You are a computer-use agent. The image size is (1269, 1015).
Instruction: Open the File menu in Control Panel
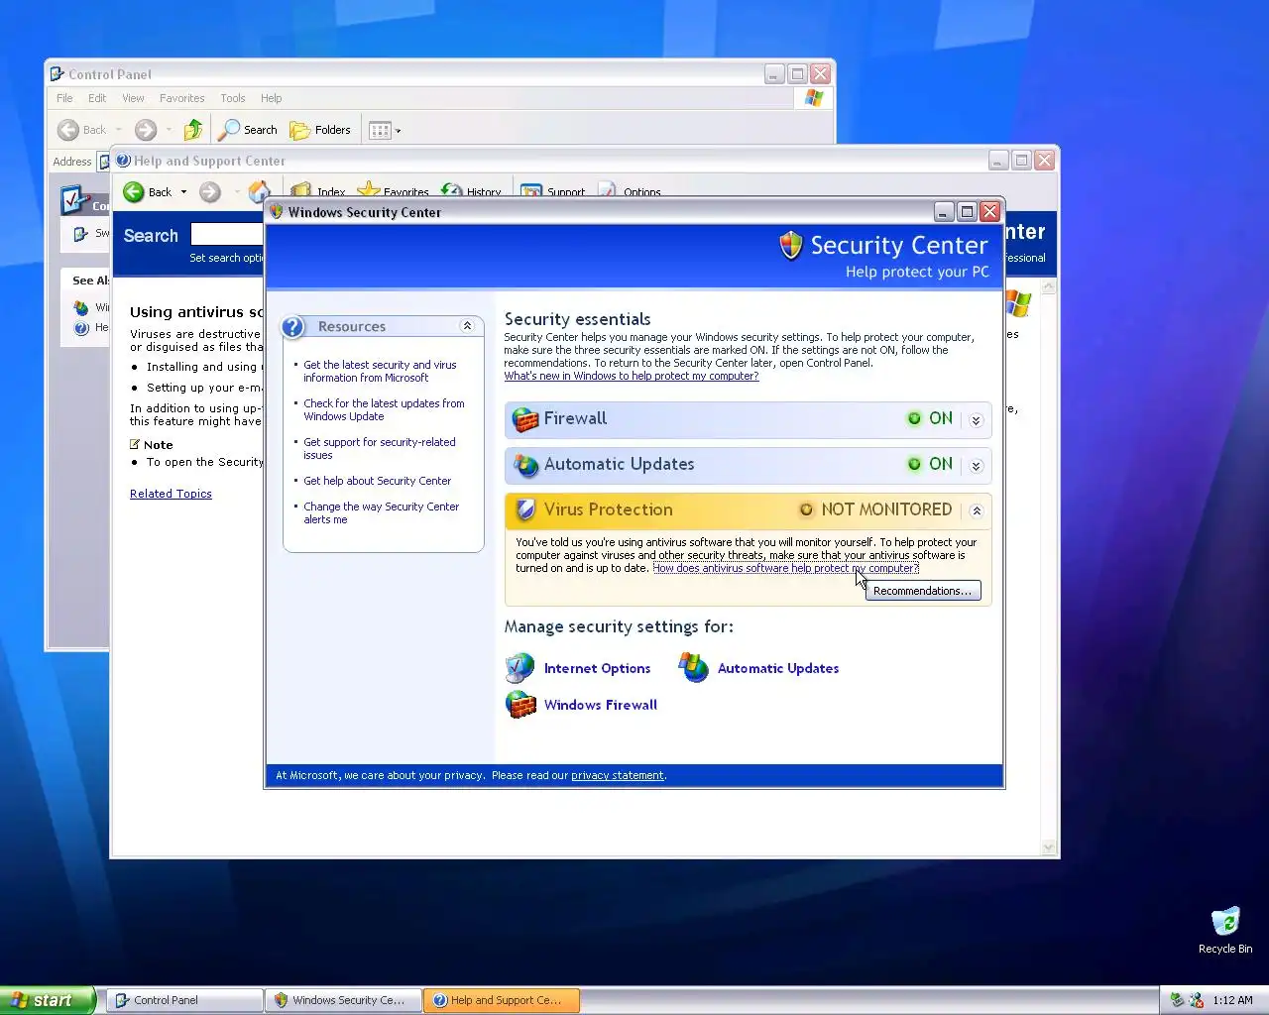point(64,98)
